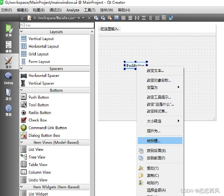Image resolution: width=224 pixels, height=196 pixels.
Task: Click Edit Signals/Slots toolbar icon
Action: click(103, 18)
